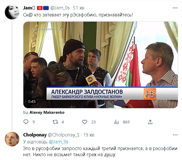
Task: Open Cholponay's reply text
Action: coord(100,152)
